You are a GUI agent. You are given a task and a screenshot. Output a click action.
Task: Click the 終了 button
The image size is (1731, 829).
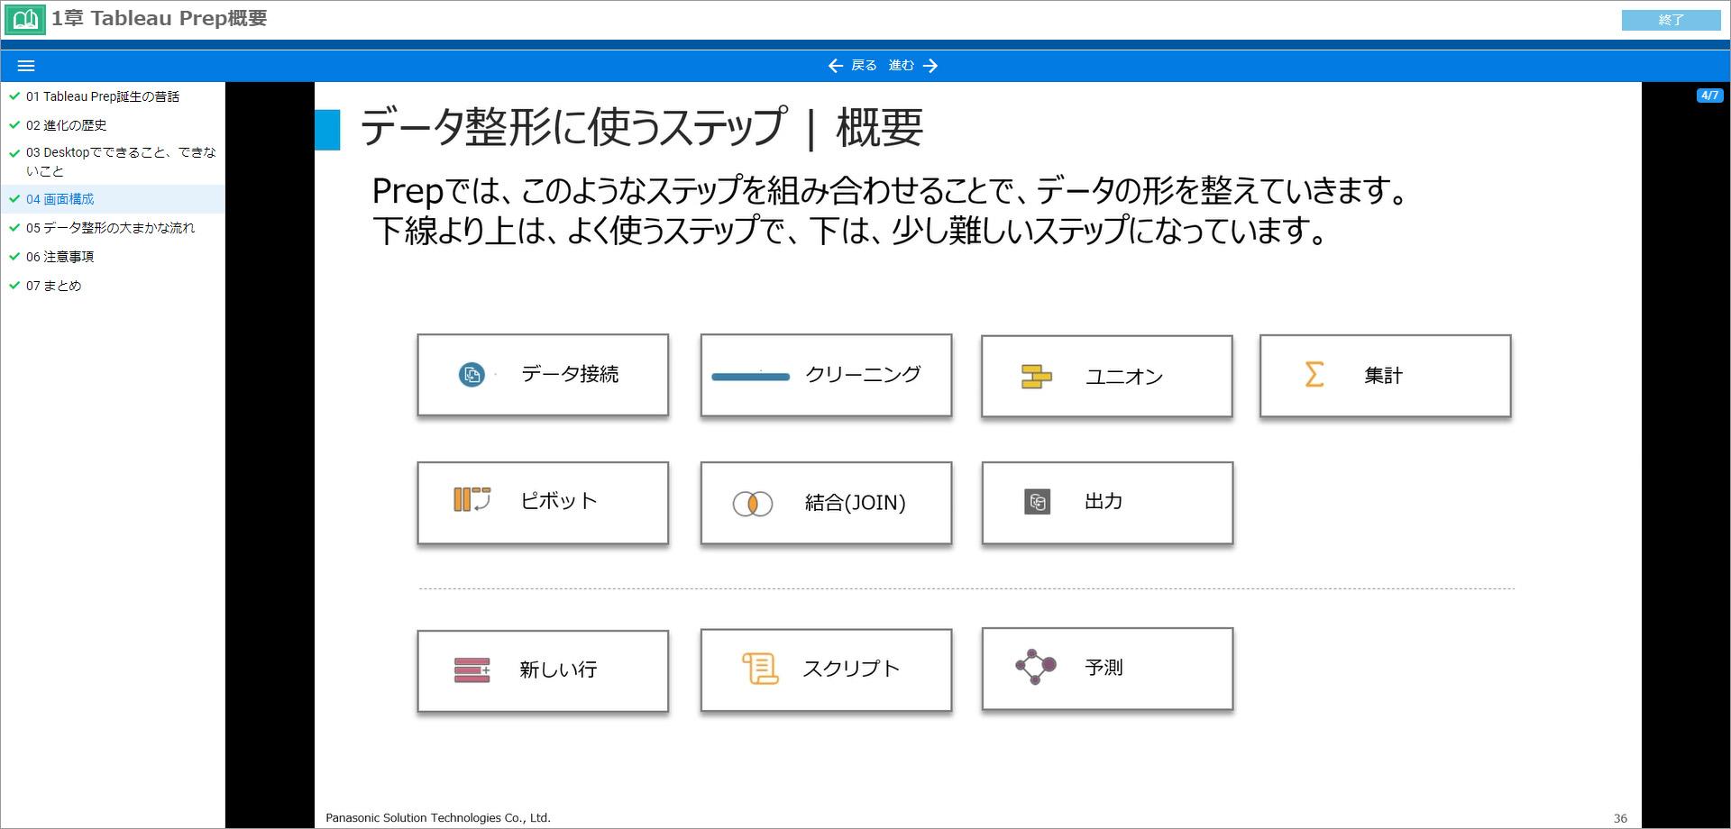coord(1671,18)
